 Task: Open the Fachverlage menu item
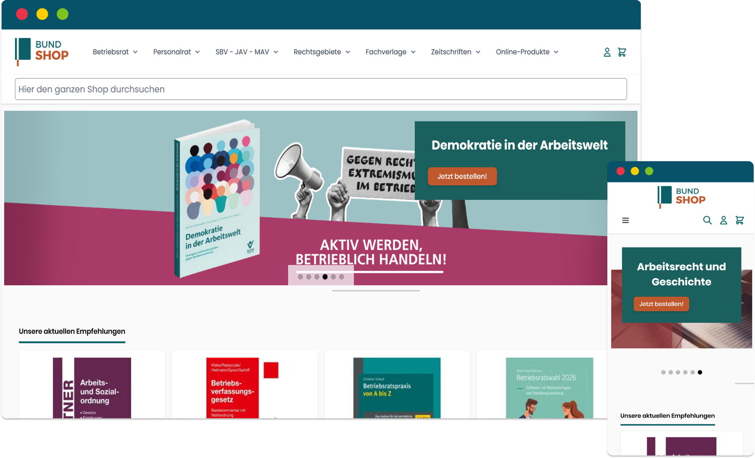point(390,52)
